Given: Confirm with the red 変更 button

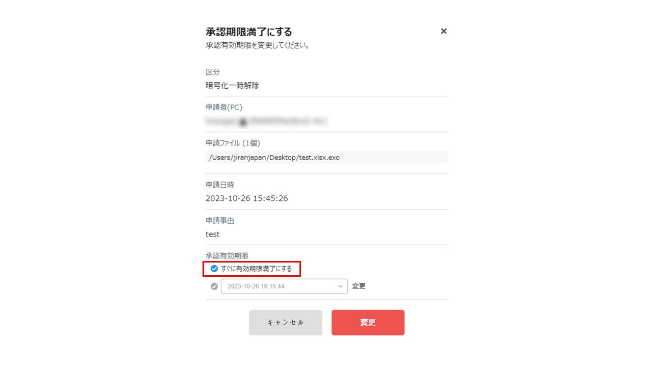Looking at the screenshot, I should click(x=368, y=323).
